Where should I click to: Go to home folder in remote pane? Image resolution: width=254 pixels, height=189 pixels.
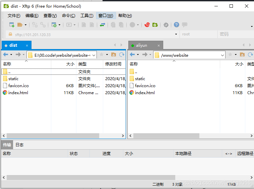242,55
